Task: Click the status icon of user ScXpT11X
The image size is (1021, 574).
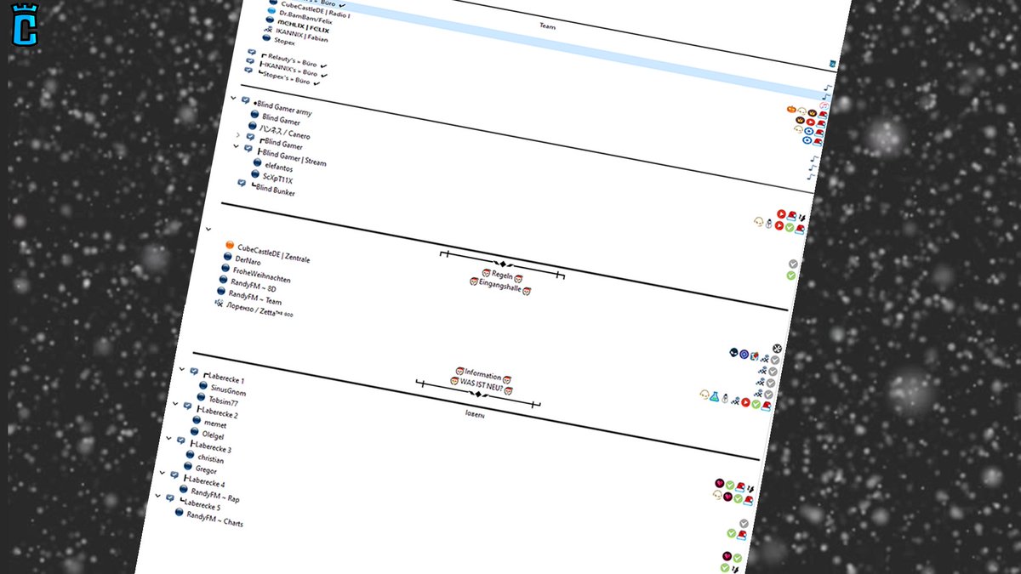Action: coord(255,173)
